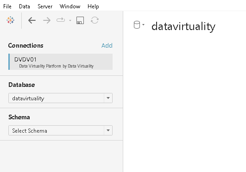Select the DVDV01 connection entry

60,61
